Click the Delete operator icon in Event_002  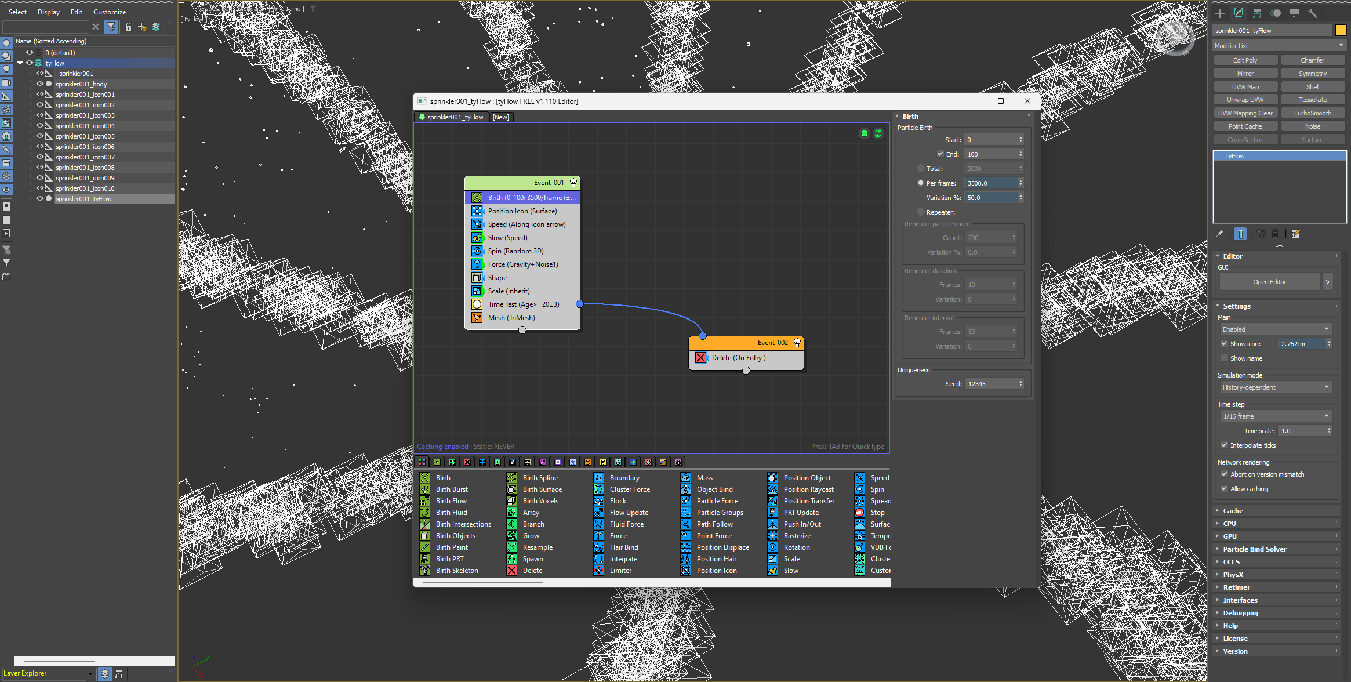point(700,358)
